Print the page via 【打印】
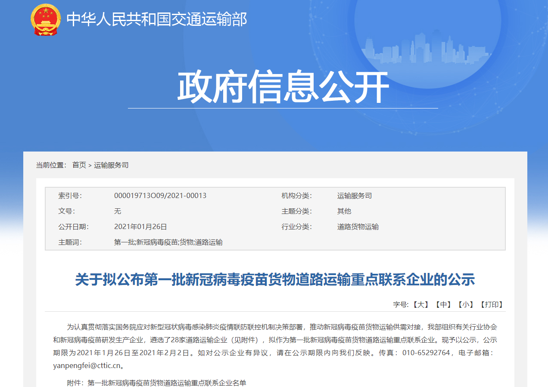 (491, 304)
